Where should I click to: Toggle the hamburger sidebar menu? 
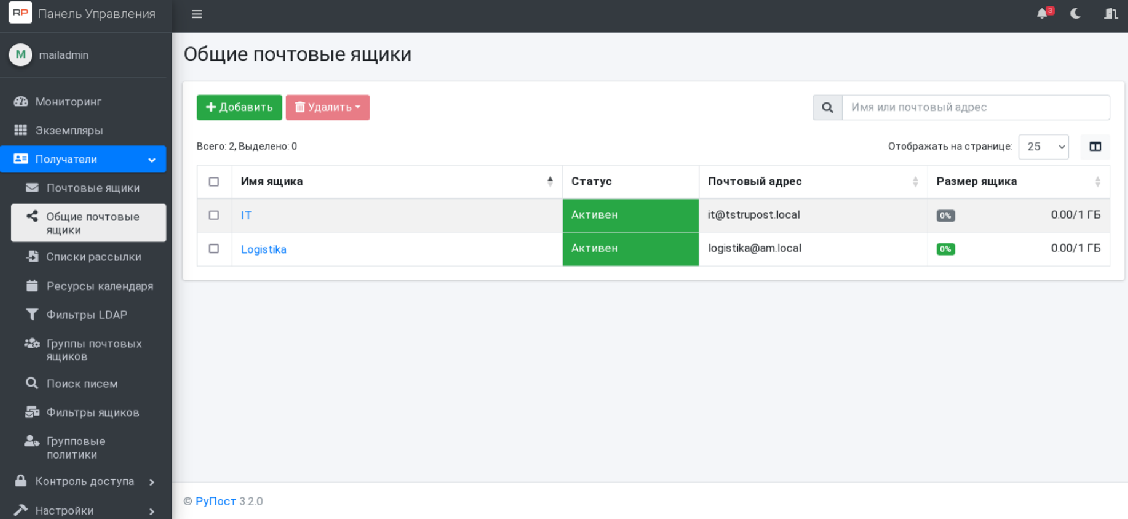197,14
